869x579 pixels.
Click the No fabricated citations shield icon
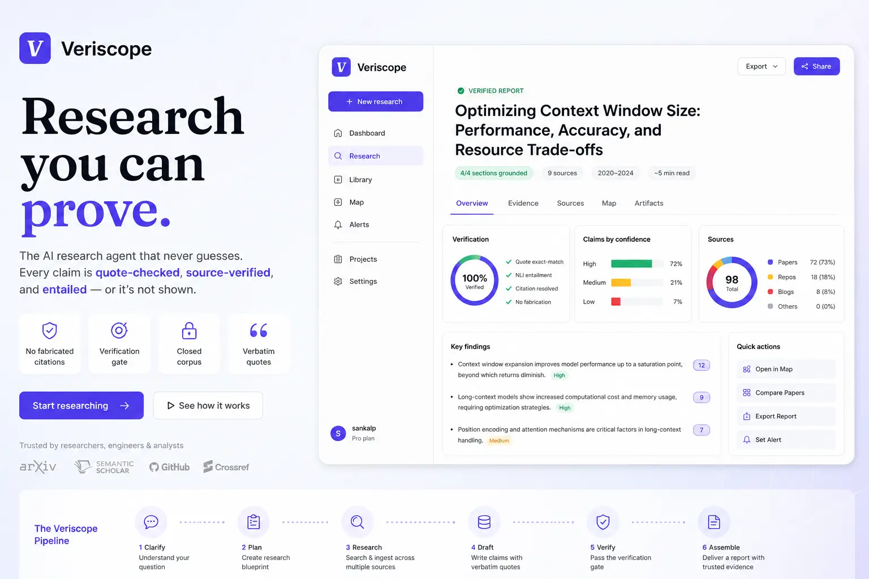coord(50,330)
